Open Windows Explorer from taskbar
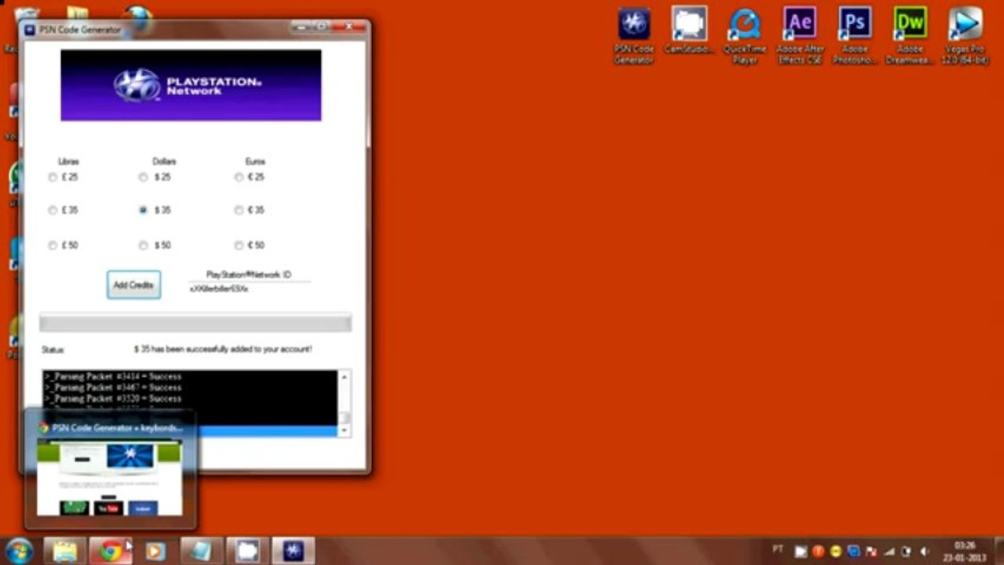The image size is (1004, 565). (65, 551)
